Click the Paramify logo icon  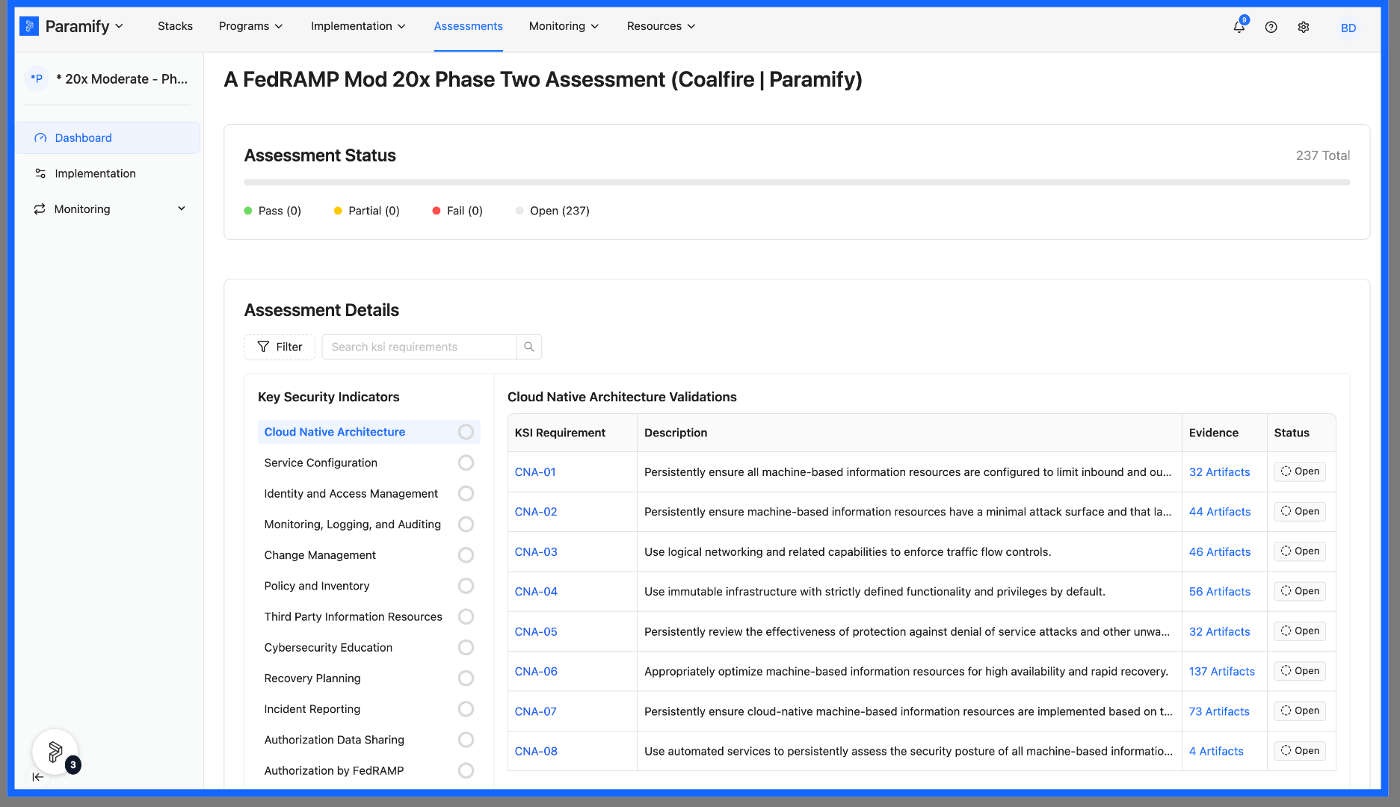click(28, 26)
